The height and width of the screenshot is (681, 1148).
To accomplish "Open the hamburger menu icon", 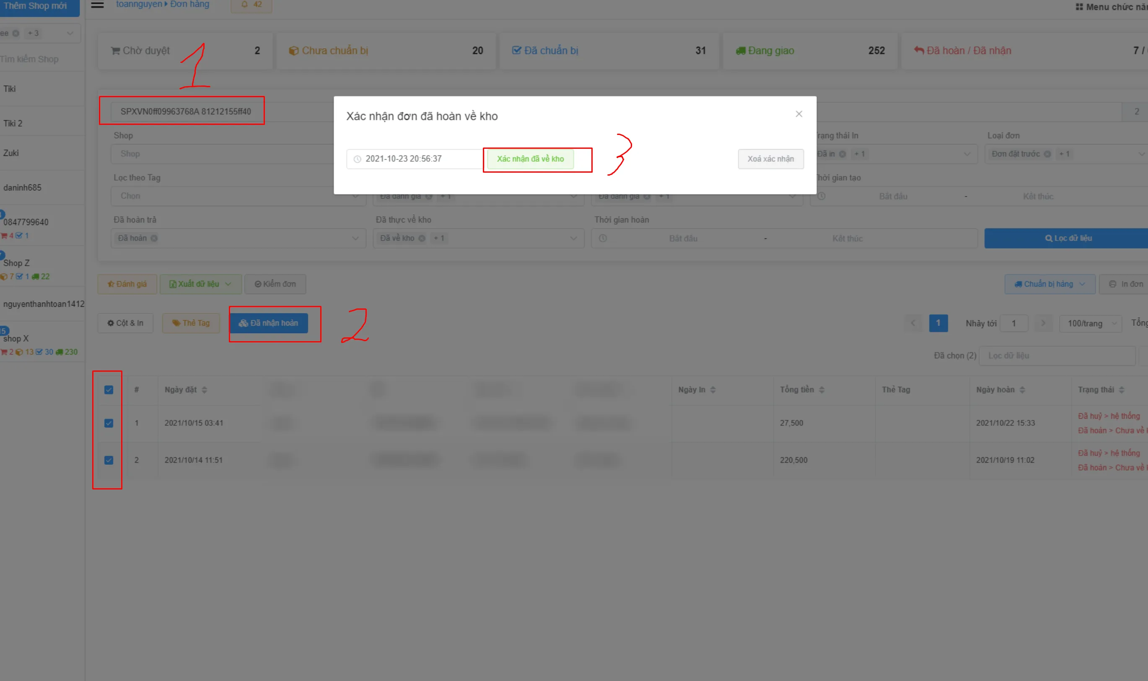I will pos(97,5).
